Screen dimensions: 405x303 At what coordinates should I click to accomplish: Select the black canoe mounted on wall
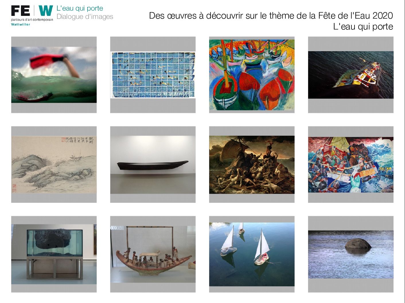(x=153, y=165)
